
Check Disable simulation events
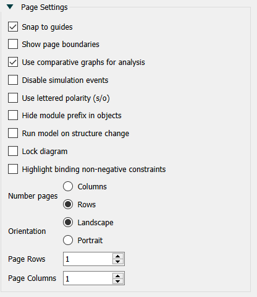pyautogui.click(x=13, y=80)
